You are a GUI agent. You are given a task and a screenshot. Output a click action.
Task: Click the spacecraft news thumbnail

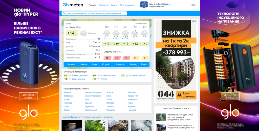coord(72,125)
